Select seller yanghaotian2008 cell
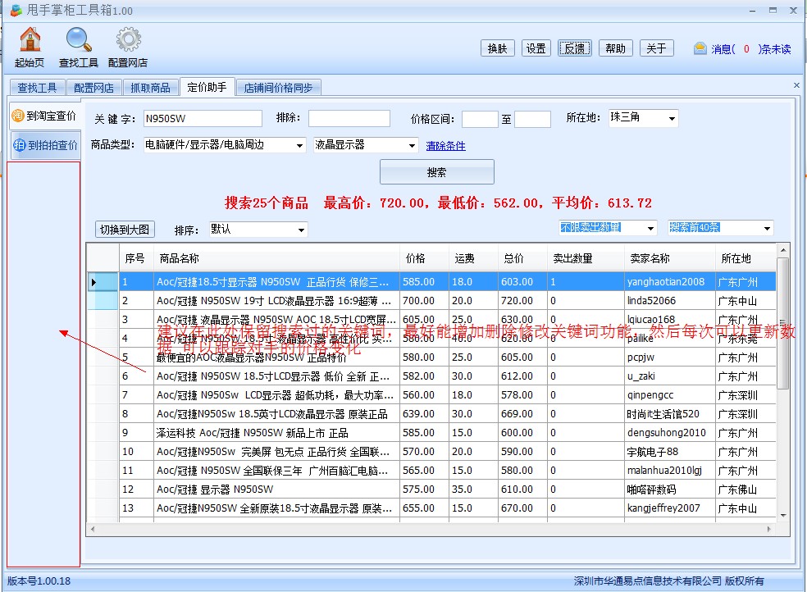807x592 pixels. click(670, 282)
